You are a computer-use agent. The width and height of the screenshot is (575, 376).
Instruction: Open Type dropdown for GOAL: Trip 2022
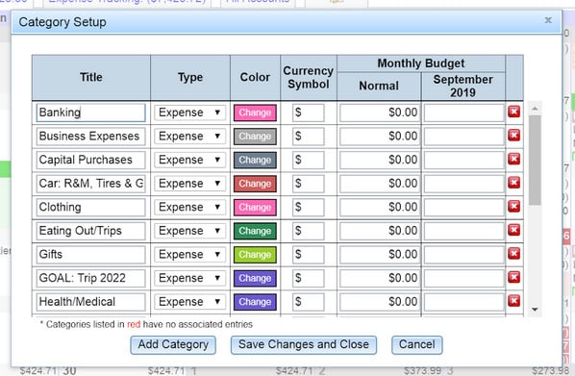[x=189, y=278]
